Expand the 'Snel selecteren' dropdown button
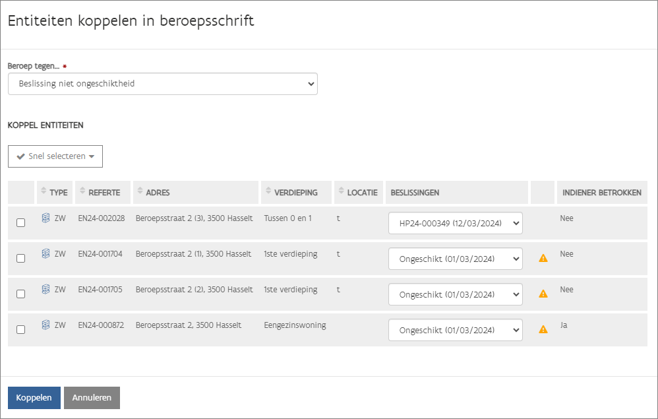658x419 pixels. click(x=55, y=156)
